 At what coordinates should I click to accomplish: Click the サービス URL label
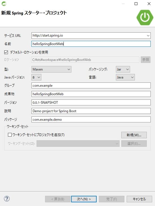(13, 36)
